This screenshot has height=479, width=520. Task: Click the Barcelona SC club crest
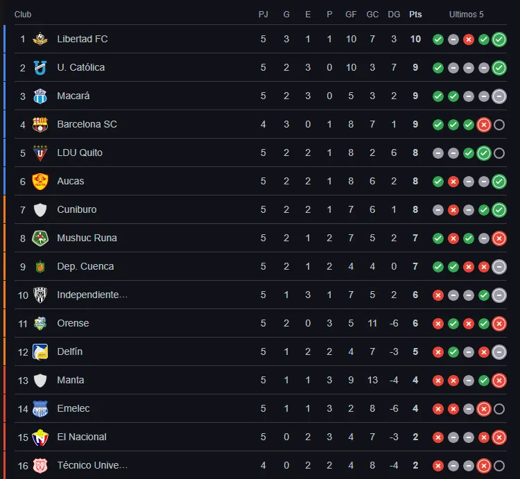40,124
